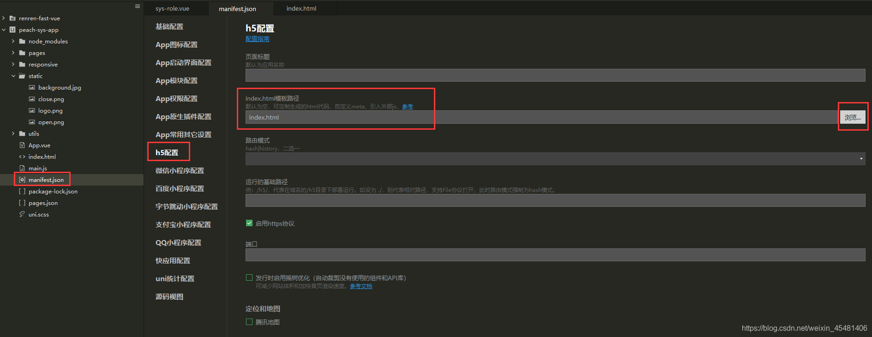This screenshot has height=337, width=872.
Task: Click the 页面标题 input field
Action: [555, 75]
